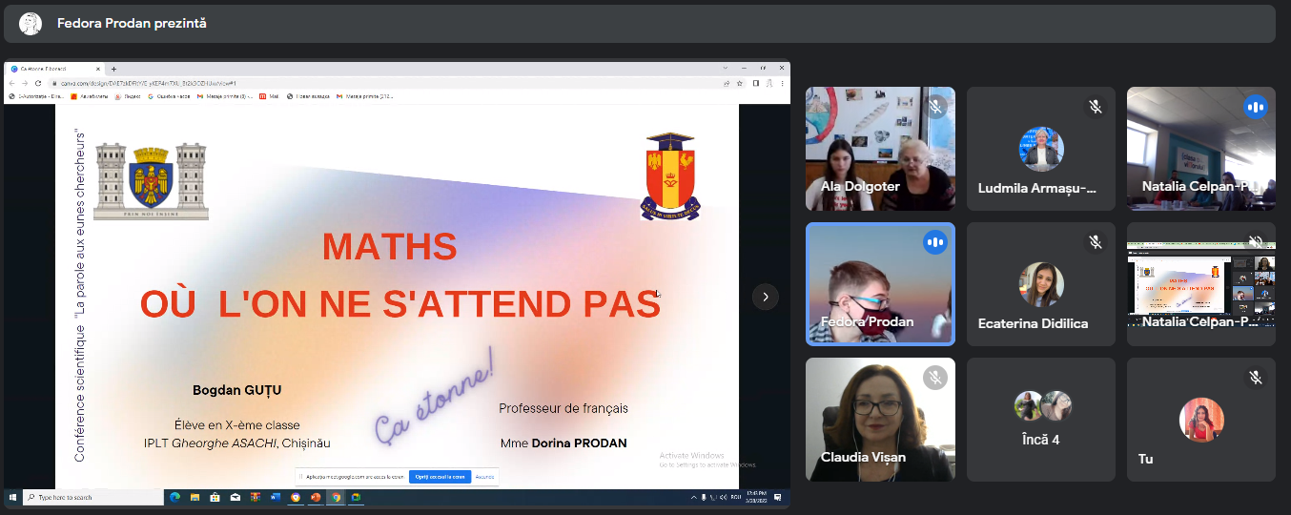Open the 'Încă 4' participants tile
Image resolution: width=1291 pixels, height=515 pixels.
(x=1041, y=420)
